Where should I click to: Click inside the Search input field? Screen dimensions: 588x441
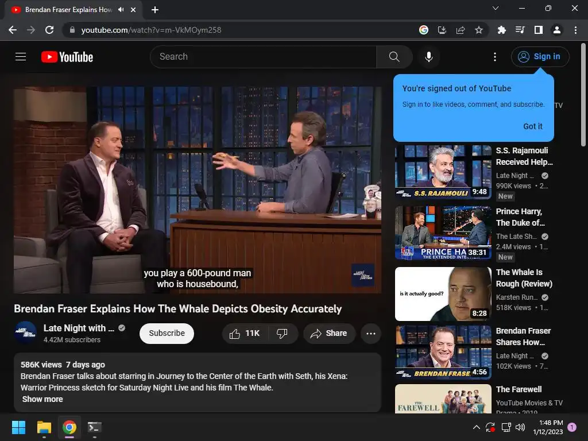[263, 57]
